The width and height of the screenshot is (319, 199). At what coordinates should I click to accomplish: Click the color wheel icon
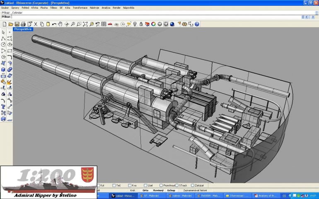click(153, 24)
